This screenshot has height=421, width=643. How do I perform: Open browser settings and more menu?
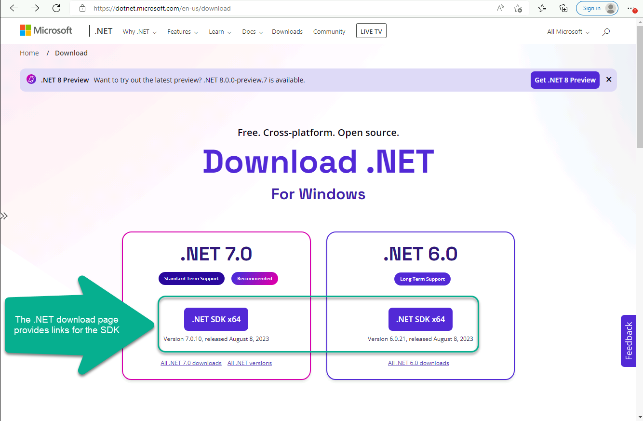[632, 8]
